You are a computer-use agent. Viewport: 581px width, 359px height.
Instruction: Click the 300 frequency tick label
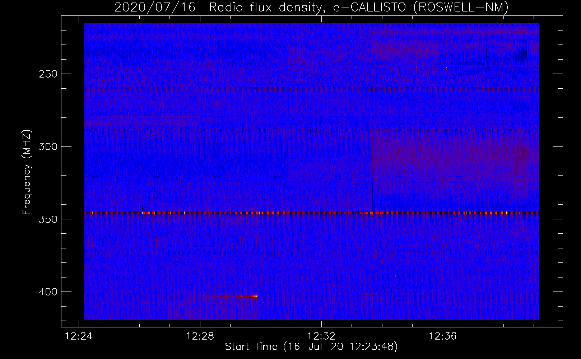48,146
